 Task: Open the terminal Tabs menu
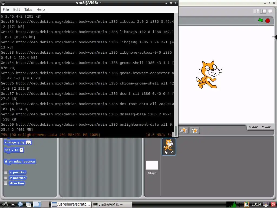[x=28, y=9]
